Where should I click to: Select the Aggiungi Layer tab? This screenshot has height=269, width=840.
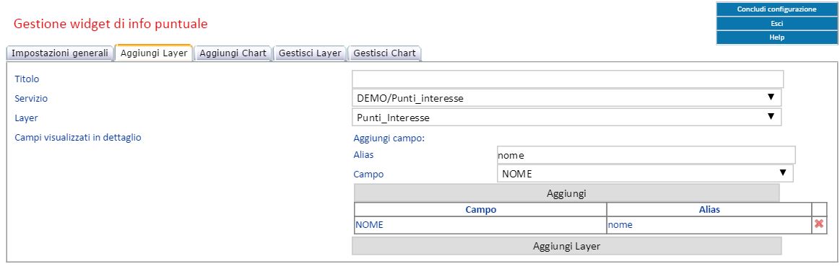(154, 53)
